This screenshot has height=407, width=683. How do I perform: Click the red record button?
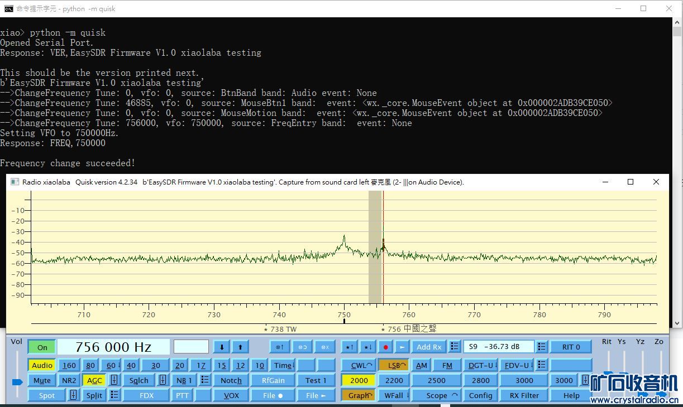tap(385, 347)
